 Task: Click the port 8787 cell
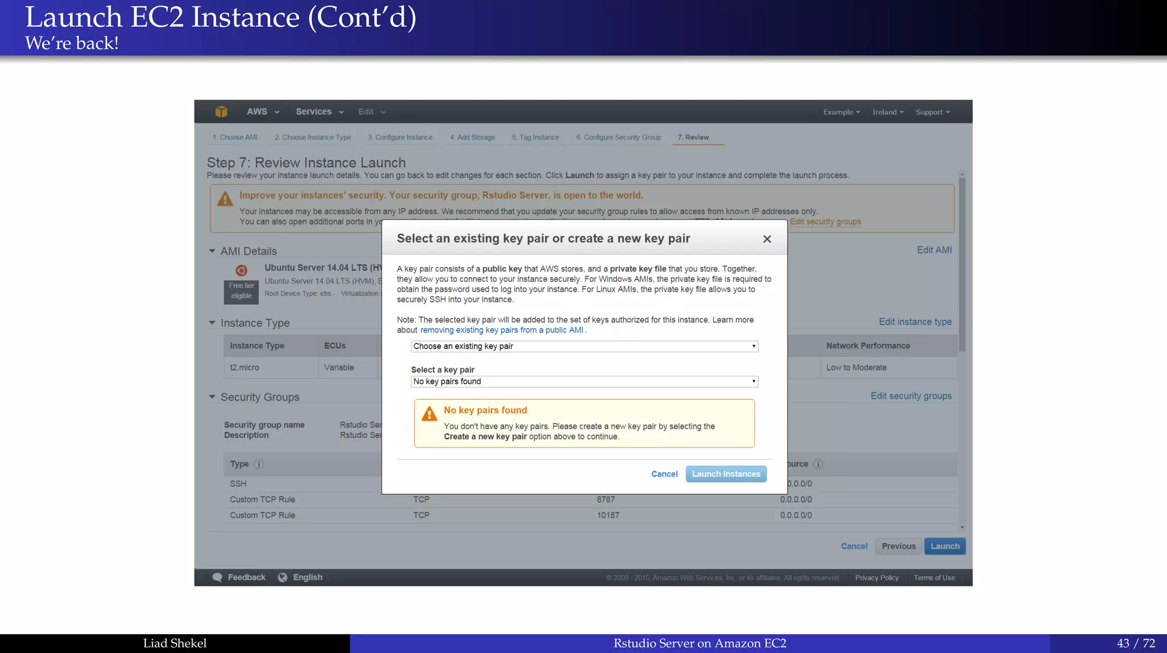(x=606, y=499)
